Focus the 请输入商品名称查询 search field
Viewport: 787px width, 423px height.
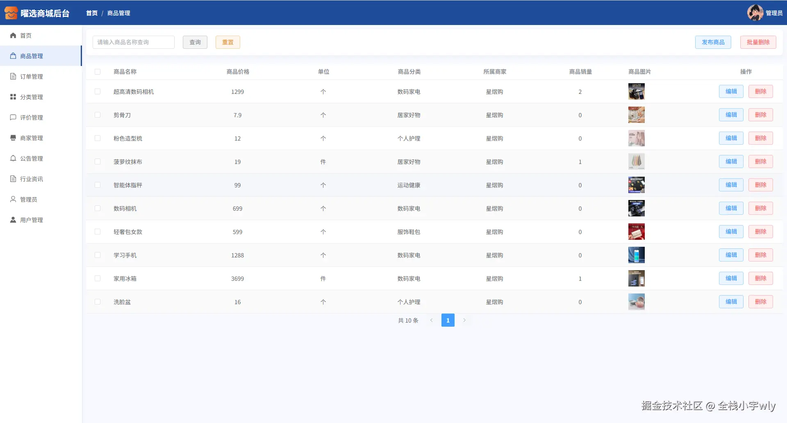tap(134, 42)
